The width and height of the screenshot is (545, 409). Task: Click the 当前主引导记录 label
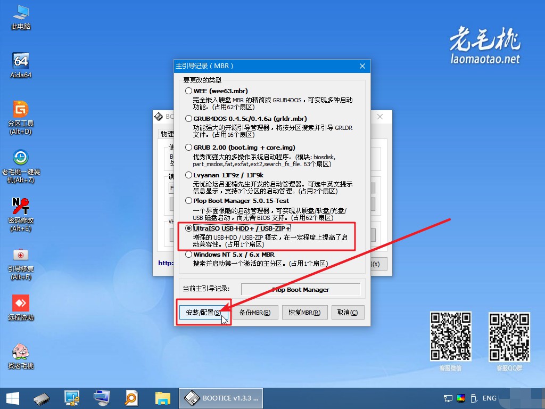[x=206, y=289]
